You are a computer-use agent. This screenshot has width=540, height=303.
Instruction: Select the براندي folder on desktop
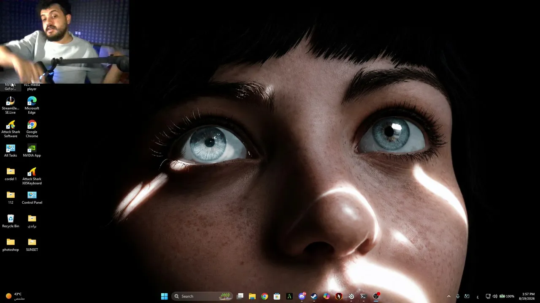click(x=32, y=221)
